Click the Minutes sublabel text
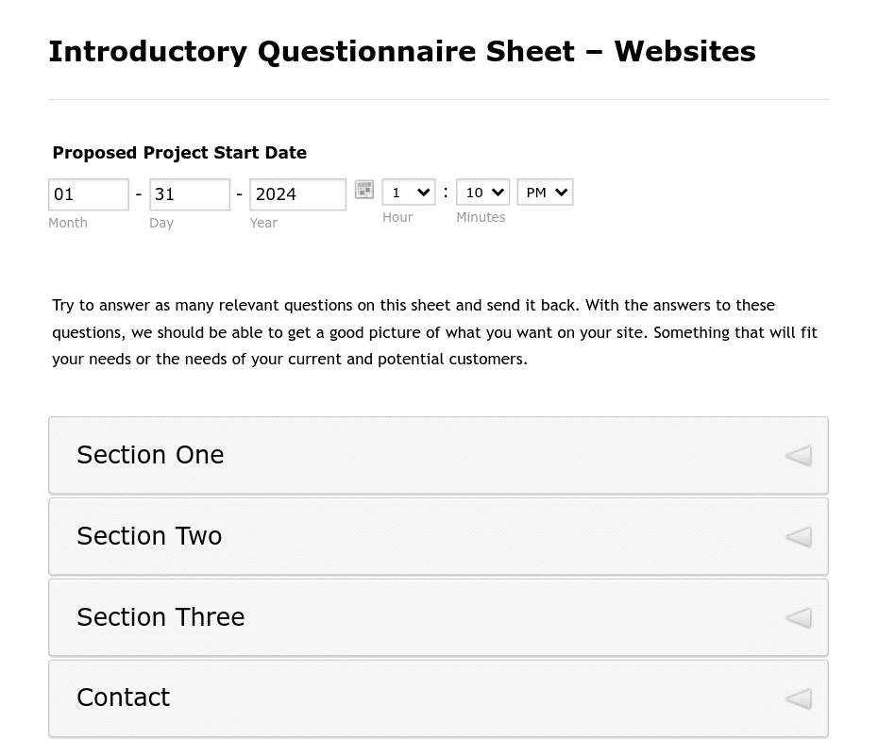The height and width of the screenshot is (740, 878). click(481, 217)
